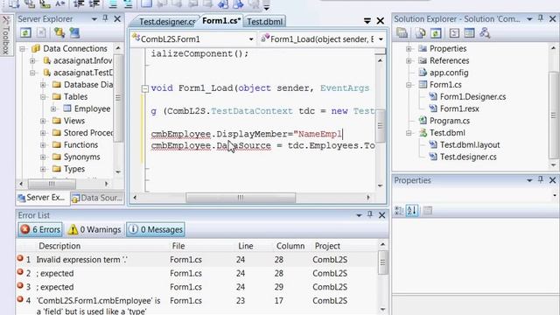Expand the References node in Solution Explorer
560x315 pixels.
tap(409, 60)
